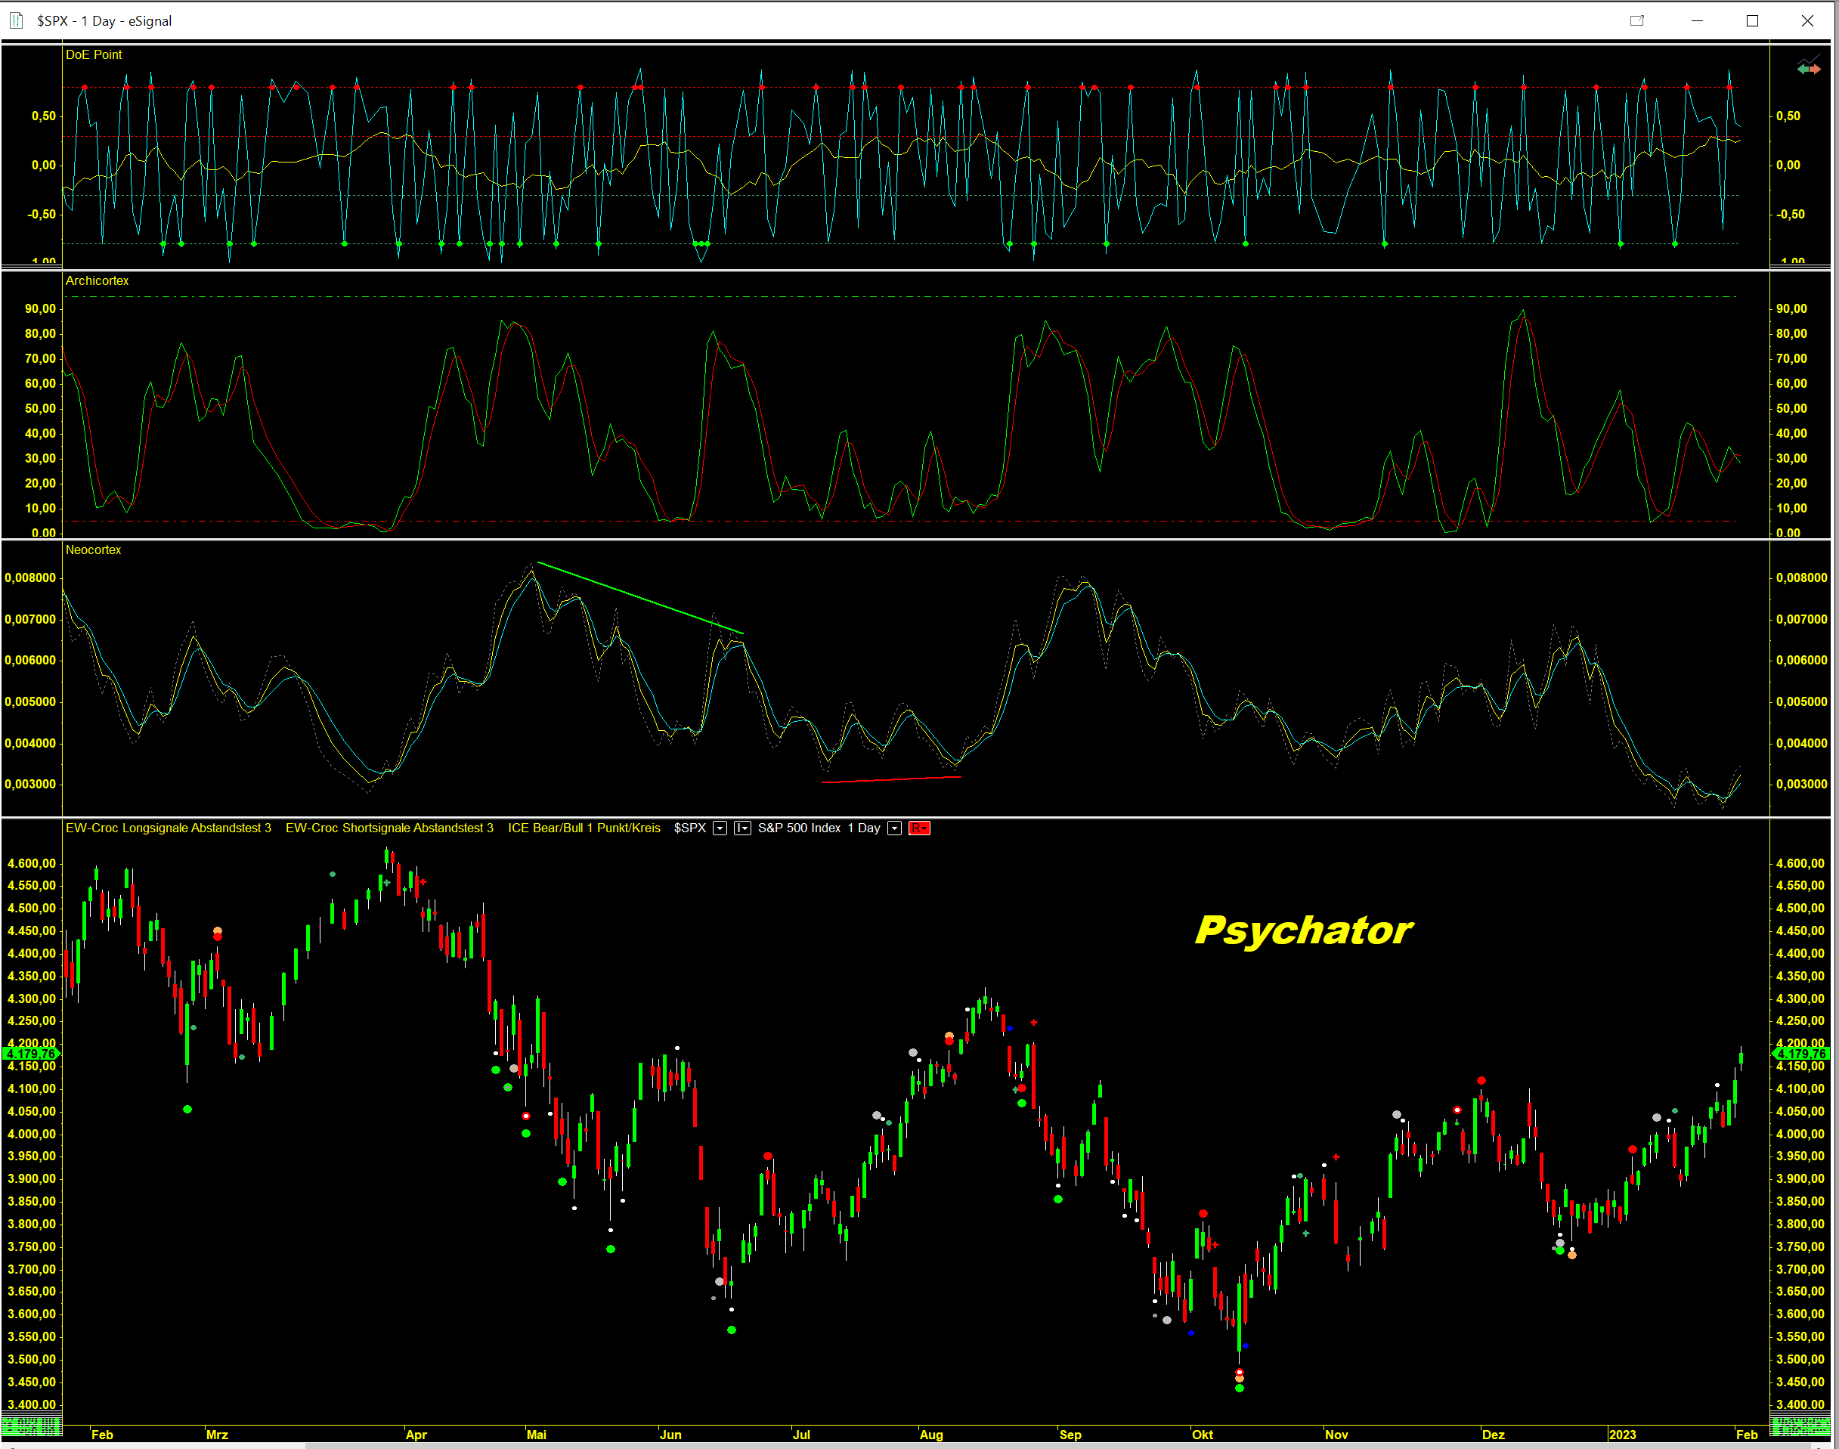Click the chart scroll arrows icon

tap(1809, 68)
